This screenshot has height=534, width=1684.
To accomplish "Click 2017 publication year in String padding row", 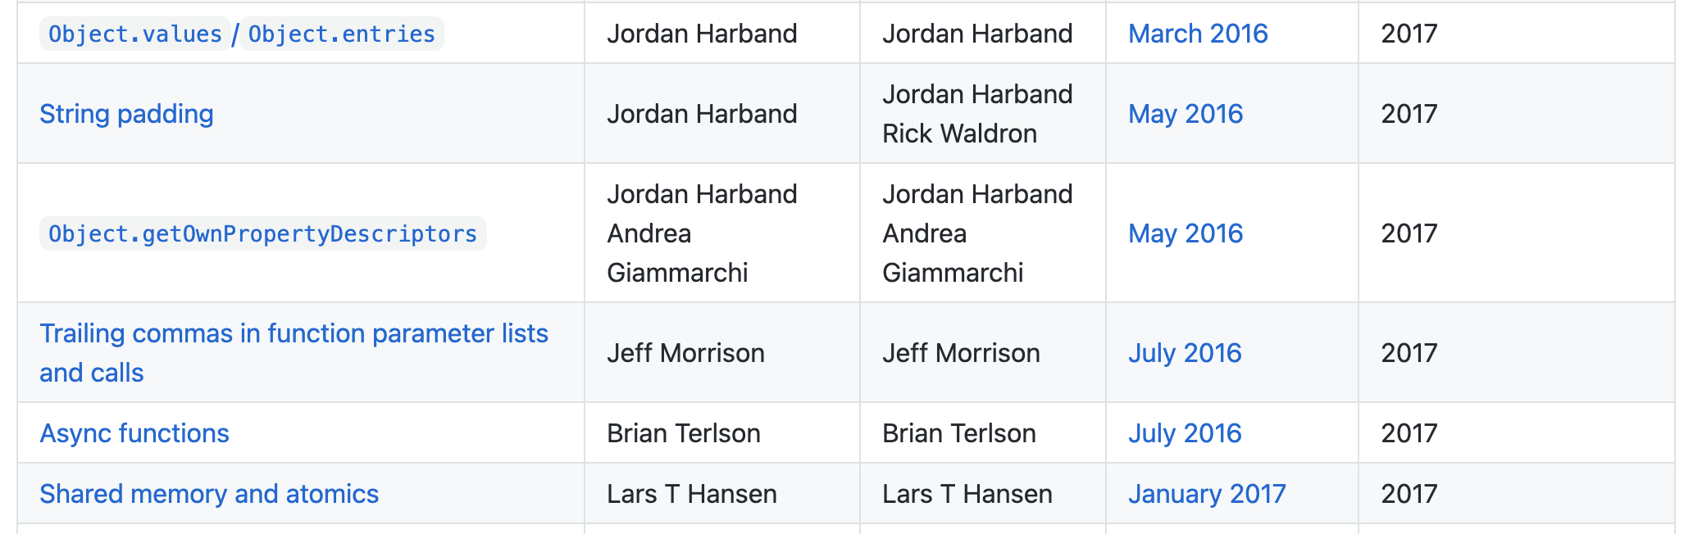I will coord(1409,114).
